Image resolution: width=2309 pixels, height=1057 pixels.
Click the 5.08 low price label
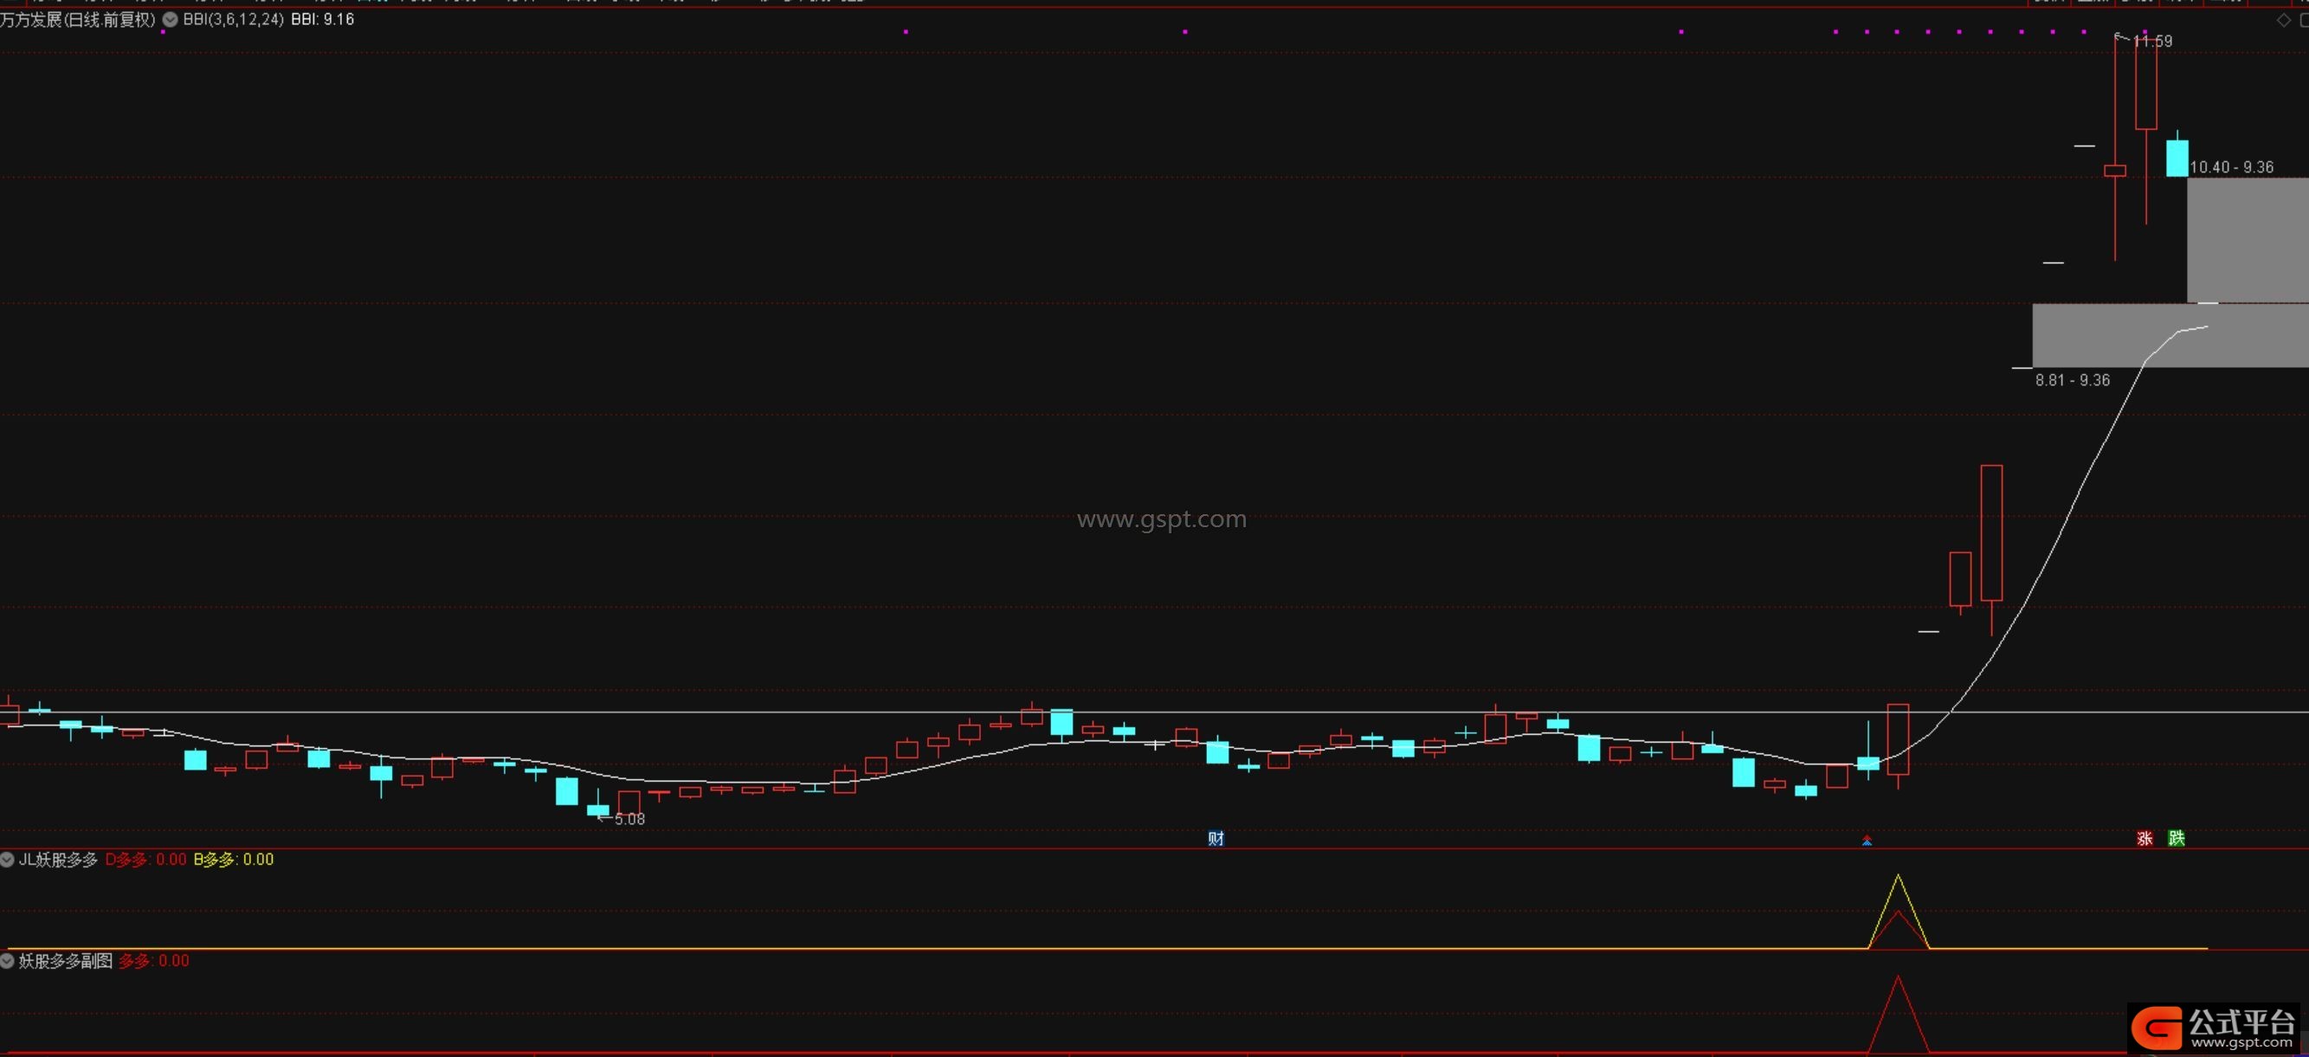pos(629,819)
